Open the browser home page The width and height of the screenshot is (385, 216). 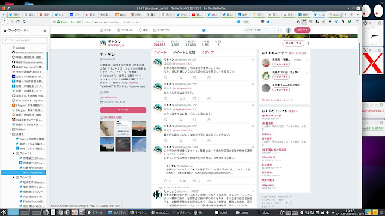tap(24, 22)
